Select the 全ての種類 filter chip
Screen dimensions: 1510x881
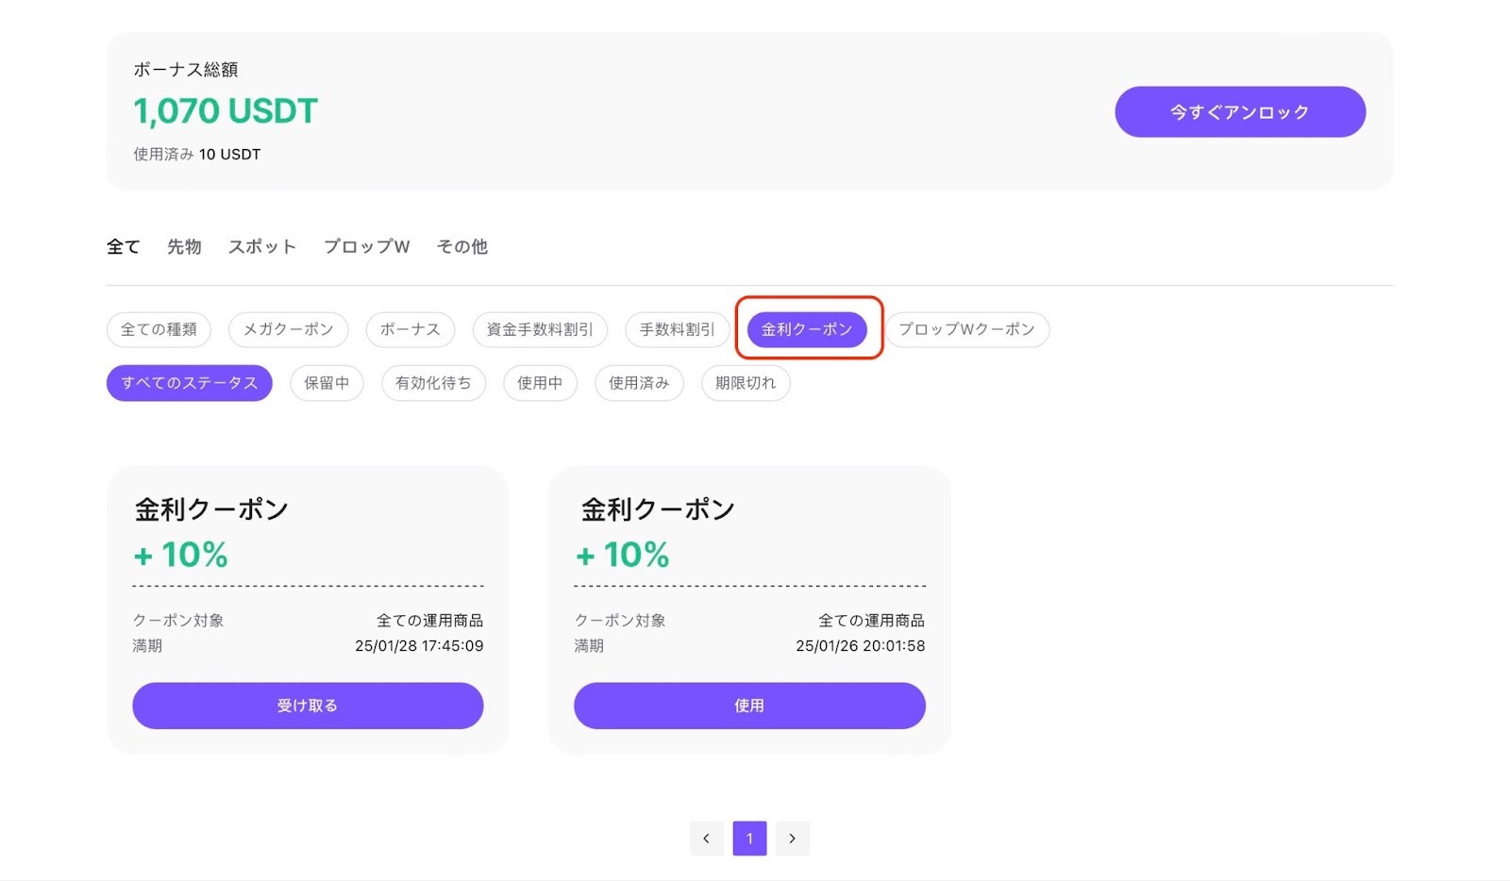coord(159,329)
